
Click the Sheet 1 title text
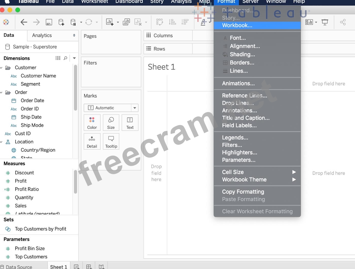pos(161,67)
